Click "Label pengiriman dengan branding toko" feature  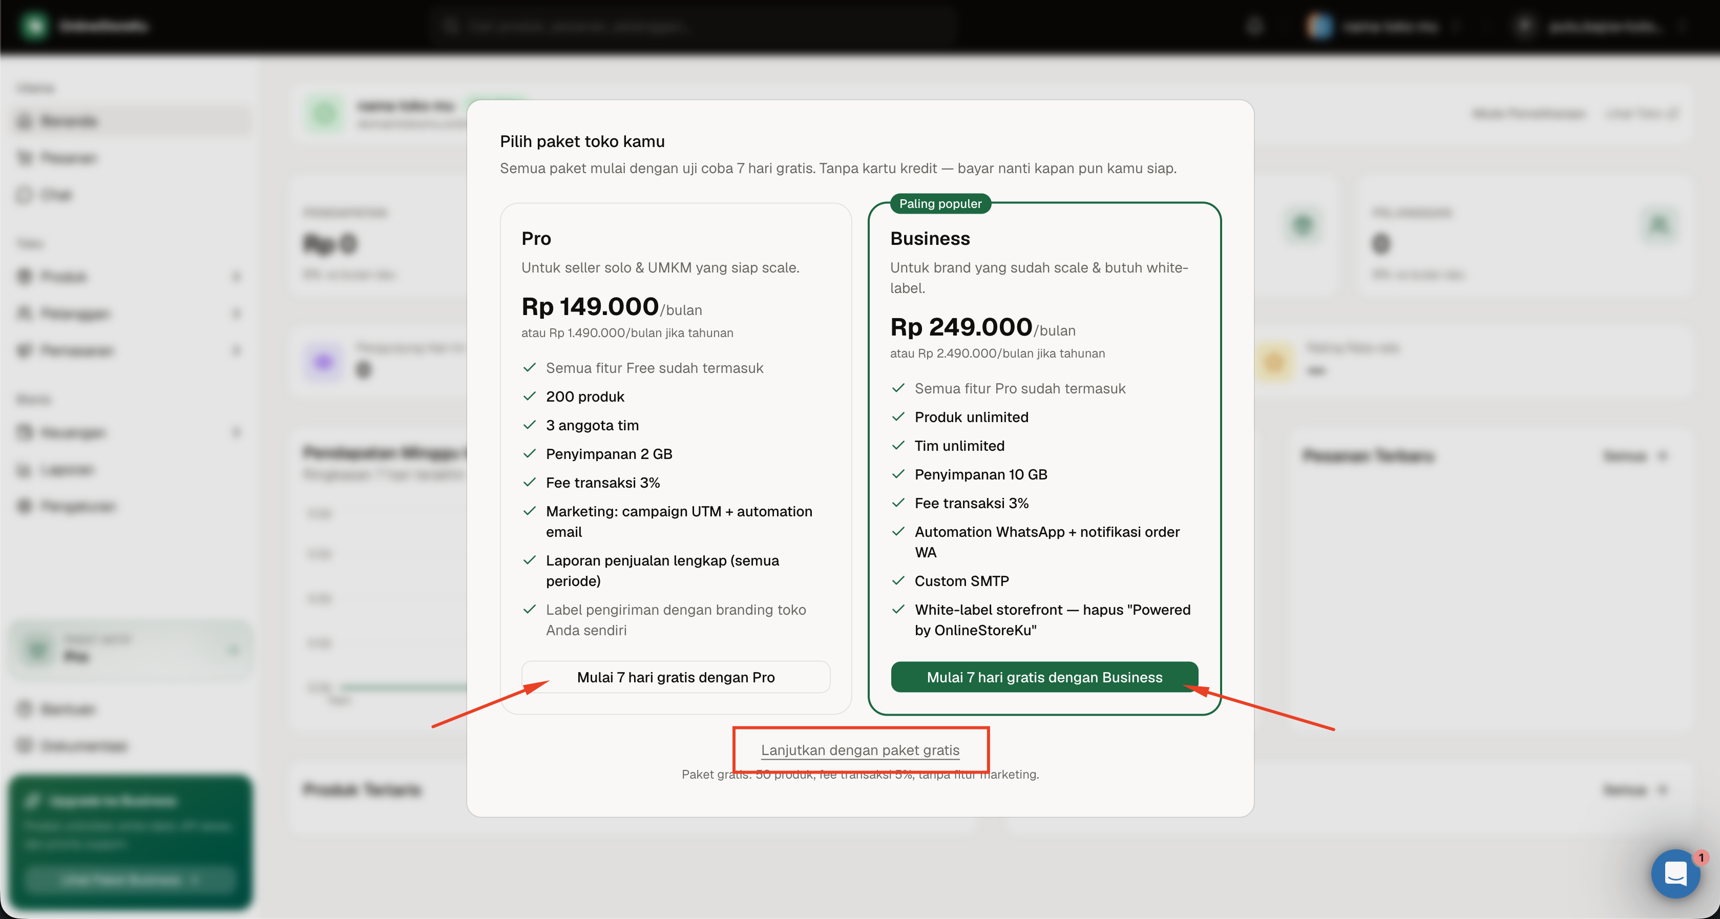pyautogui.click(x=676, y=620)
